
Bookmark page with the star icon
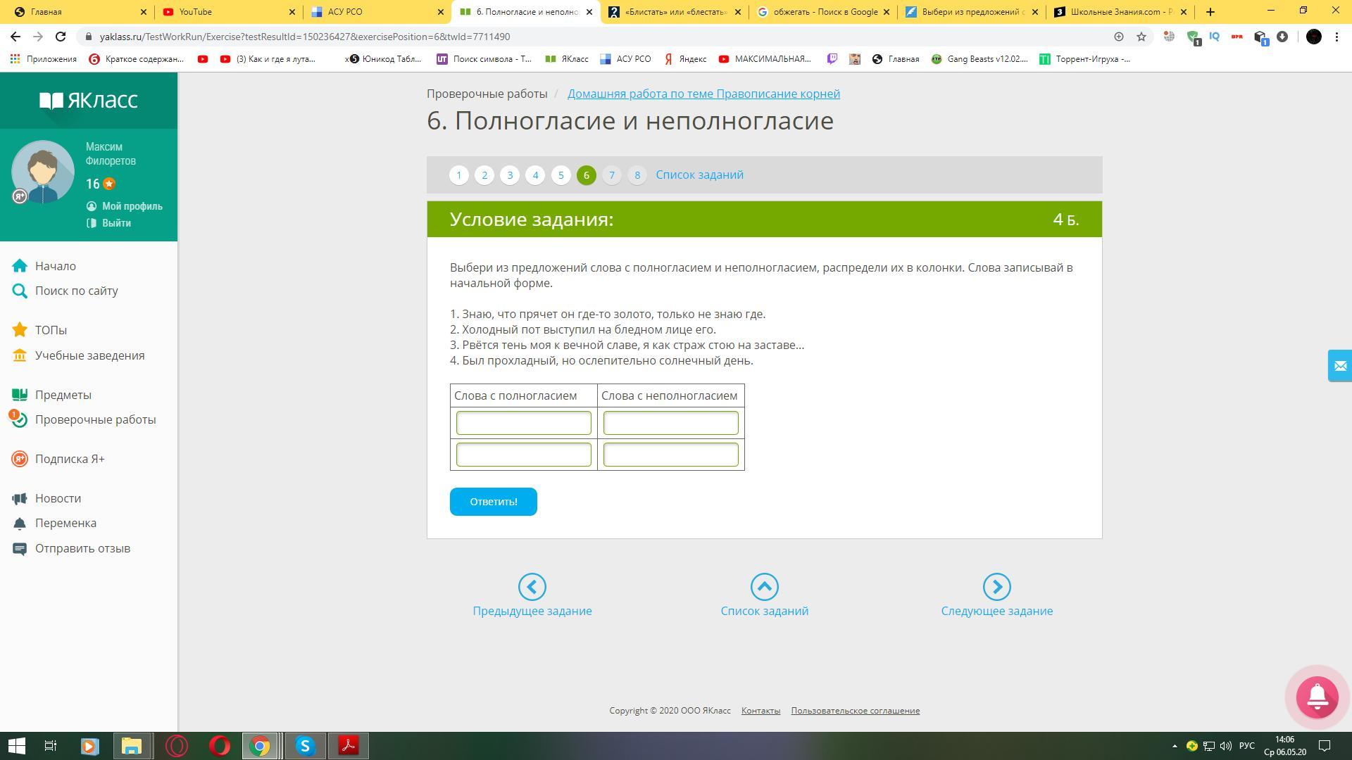(1141, 37)
